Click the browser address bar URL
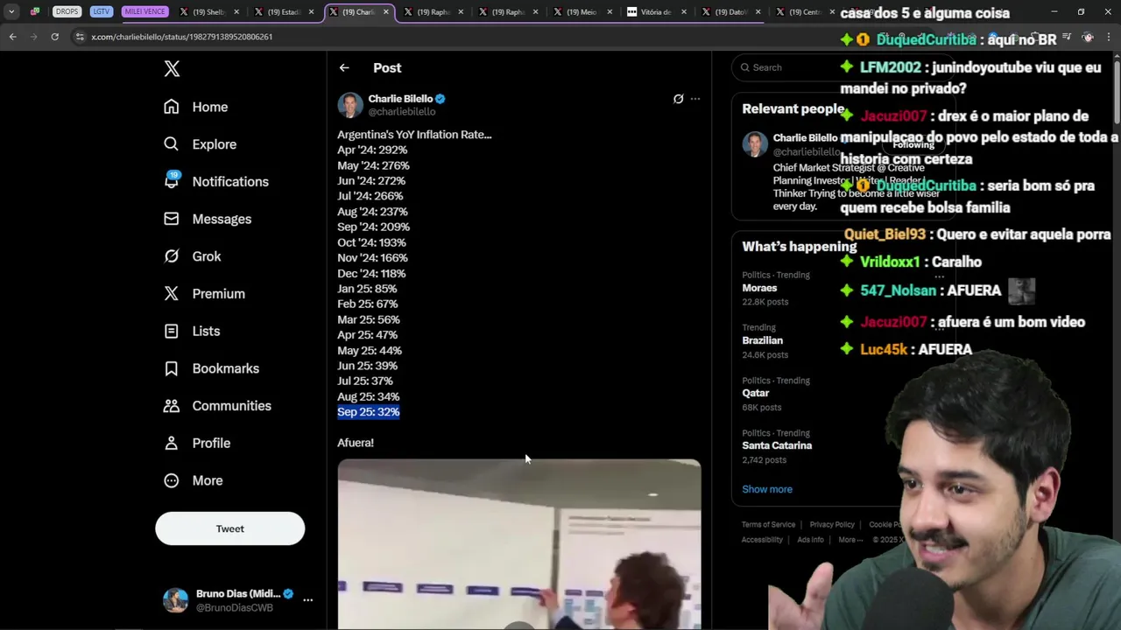The image size is (1121, 630). [x=181, y=37]
